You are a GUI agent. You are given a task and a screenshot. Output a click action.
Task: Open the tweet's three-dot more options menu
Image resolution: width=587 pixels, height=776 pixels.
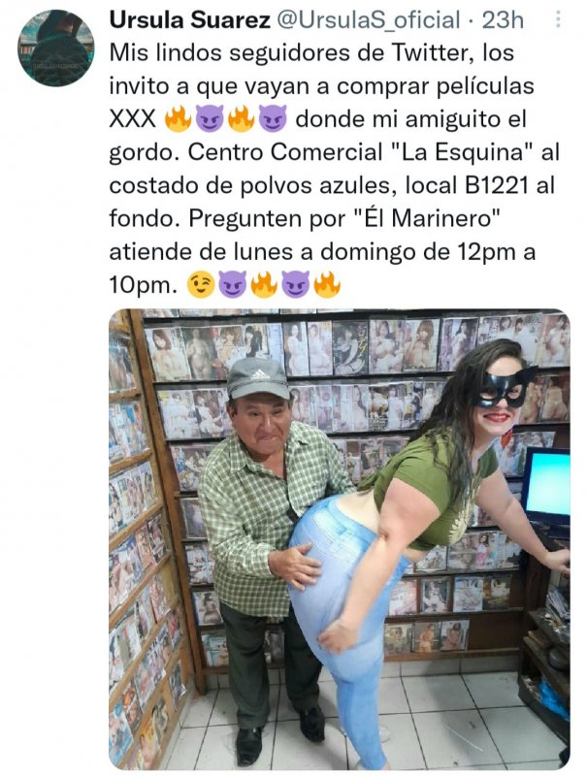(558, 19)
